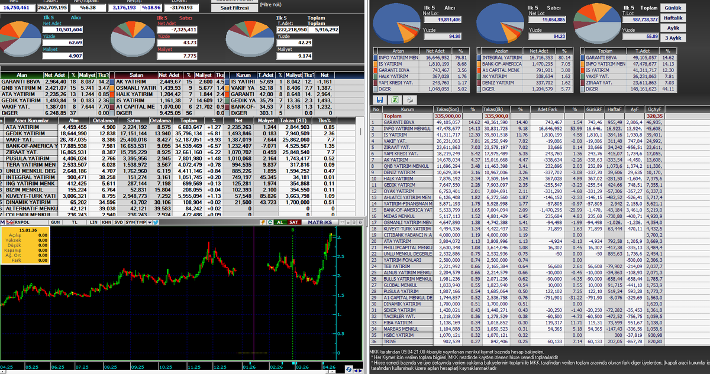
Task: Click orange swatch beside BANK-OF-AMERICA in Azalan
Action: tap(478, 65)
